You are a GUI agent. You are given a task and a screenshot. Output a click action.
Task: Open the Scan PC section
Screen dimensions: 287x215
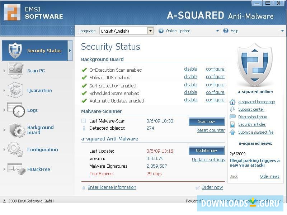point(36,71)
